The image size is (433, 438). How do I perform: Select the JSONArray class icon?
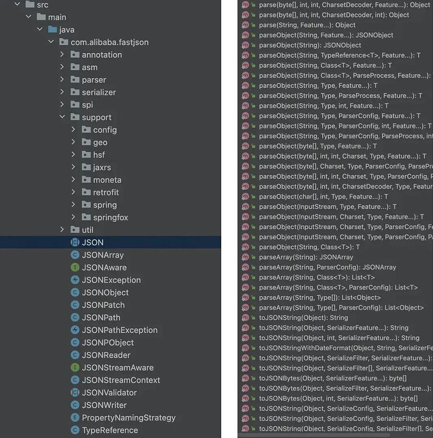(75, 255)
